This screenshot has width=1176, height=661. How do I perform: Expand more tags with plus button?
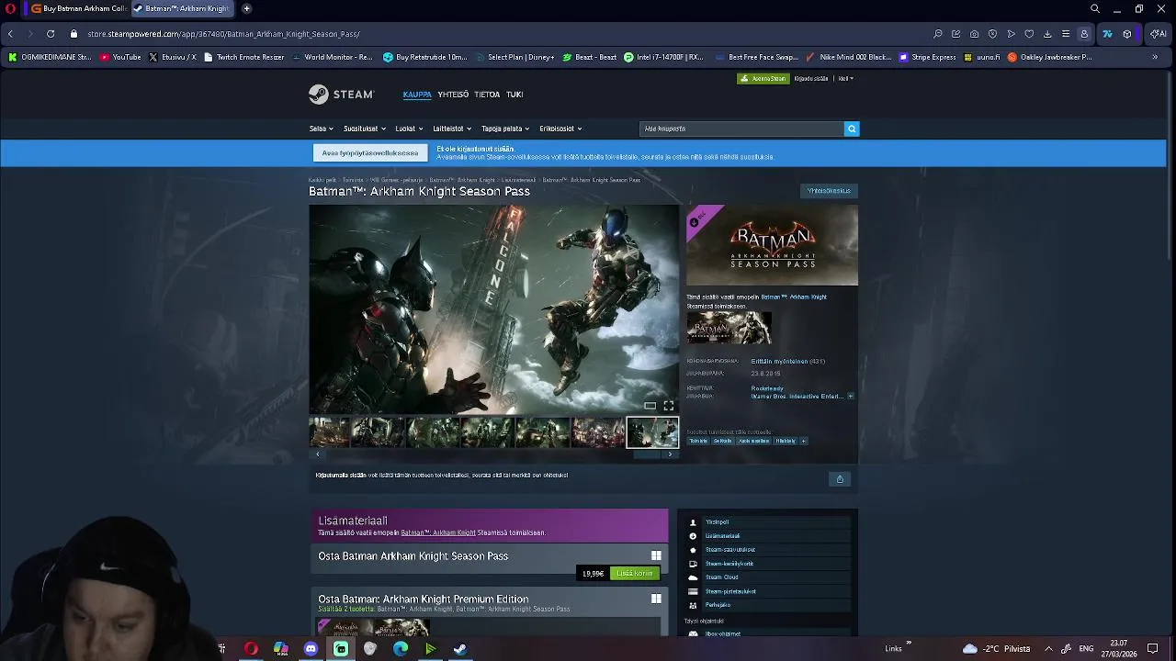803,441
